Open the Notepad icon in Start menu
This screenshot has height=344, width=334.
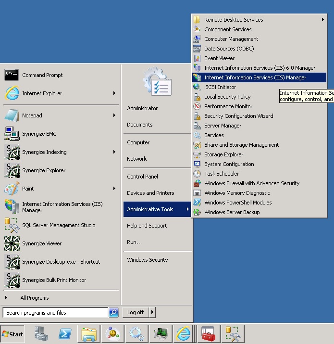click(x=12, y=115)
